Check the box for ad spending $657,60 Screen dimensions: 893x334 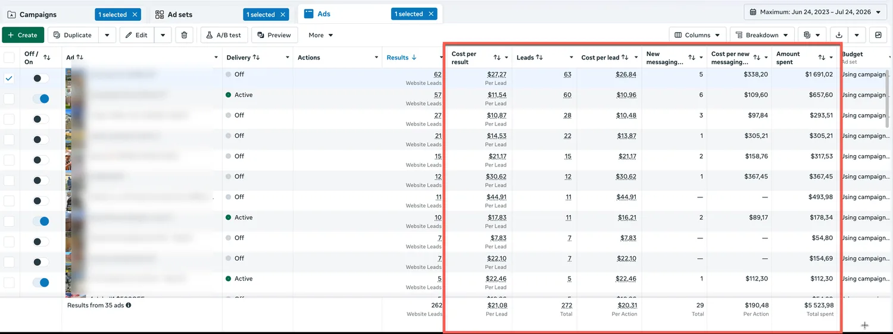pyautogui.click(x=9, y=99)
